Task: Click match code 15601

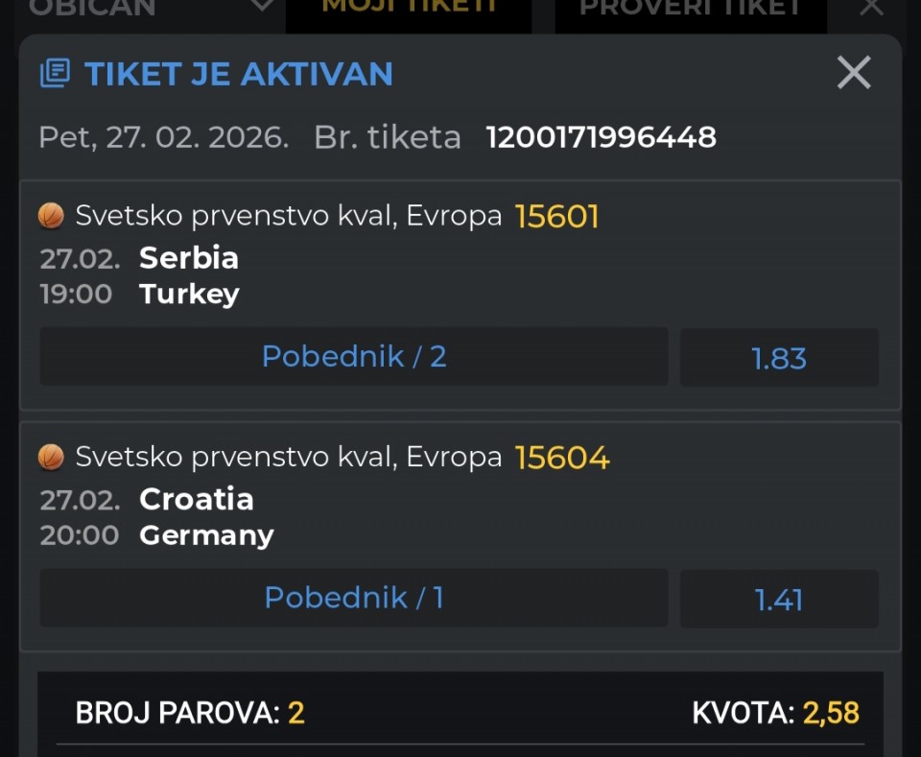Action: (x=556, y=217)
